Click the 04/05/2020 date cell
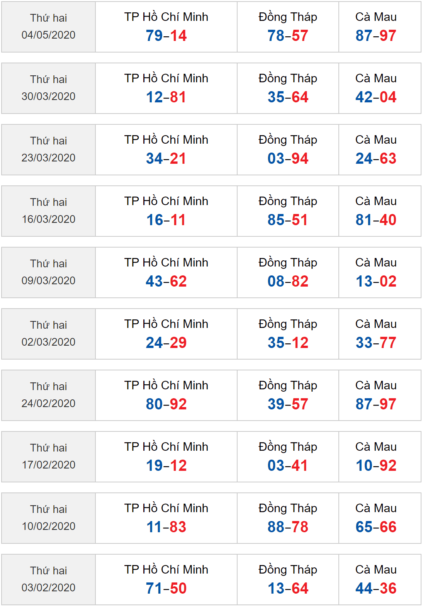The image size is (423, 606). pos(48,27)
